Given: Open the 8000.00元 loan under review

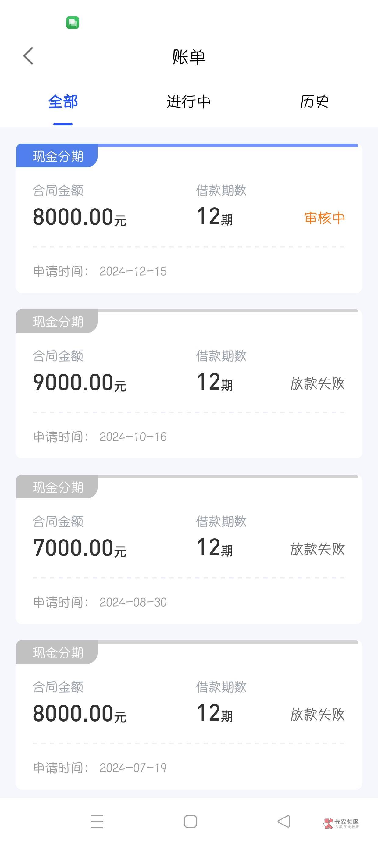Looking at the screenshot, I should pyautogui.click(x=189, y=218).
